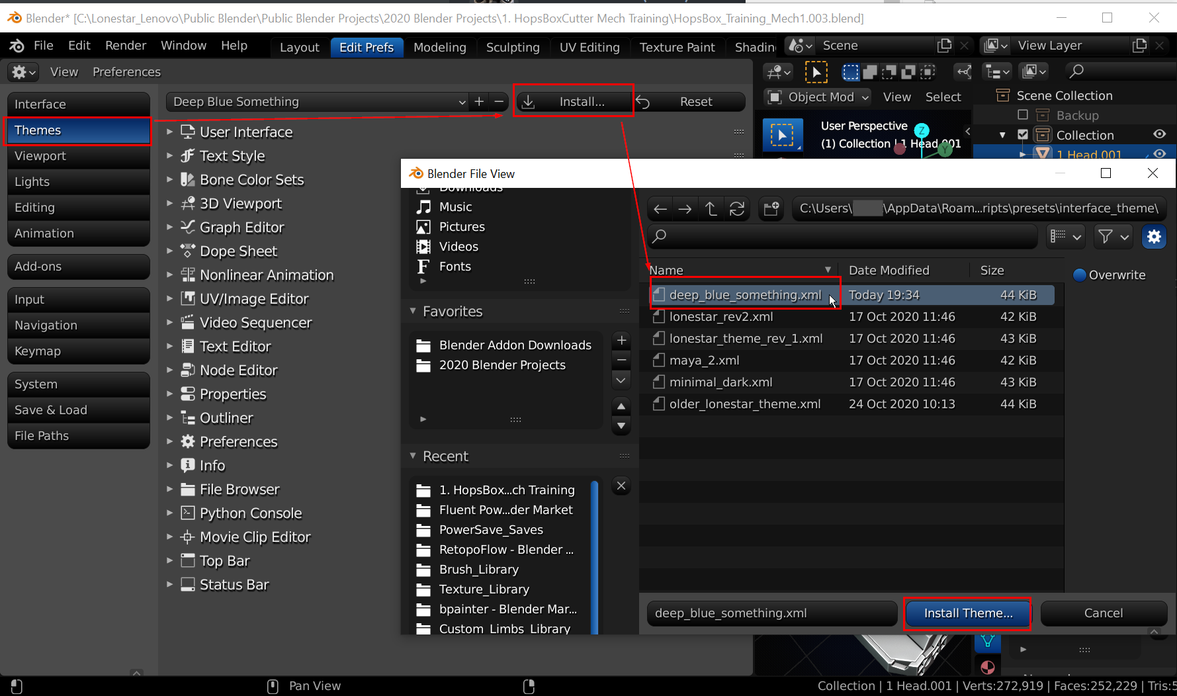1177x696 pixels.
Task: Hide Collection with its eye icon
Action: tap(1159, 134)
